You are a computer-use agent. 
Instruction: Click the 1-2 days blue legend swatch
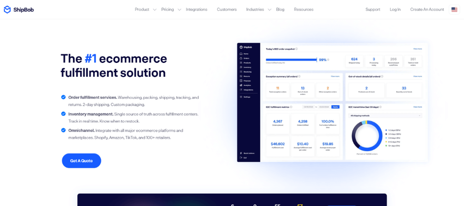386,130
